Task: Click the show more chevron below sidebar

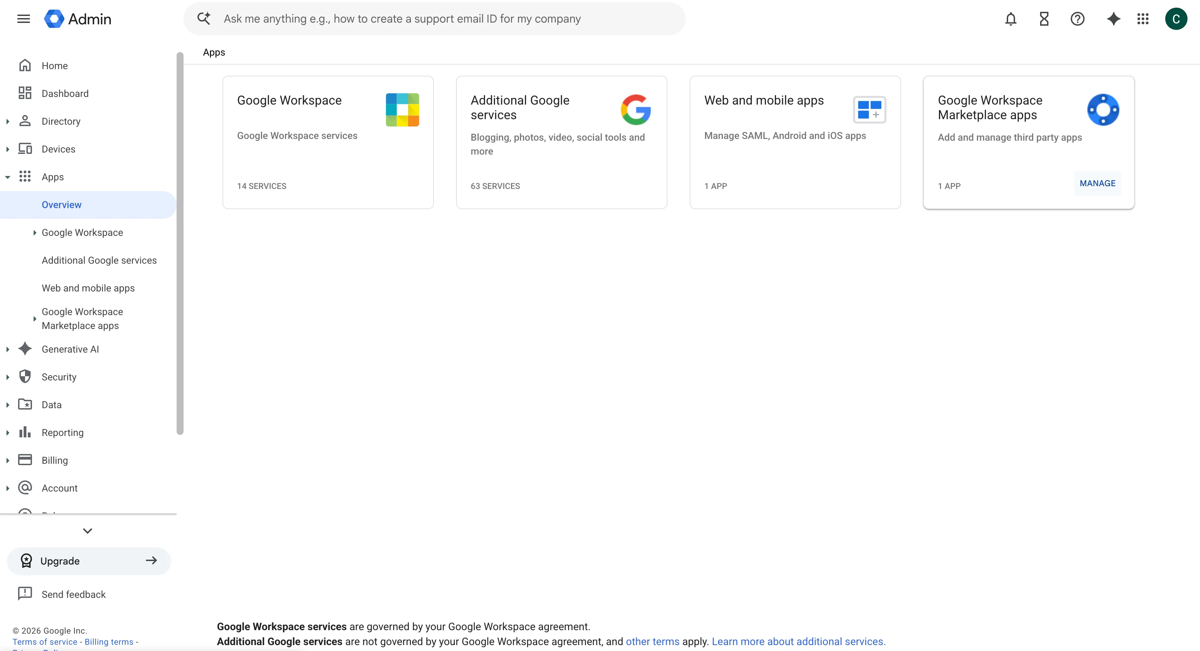Action: (x=88, y=531)
